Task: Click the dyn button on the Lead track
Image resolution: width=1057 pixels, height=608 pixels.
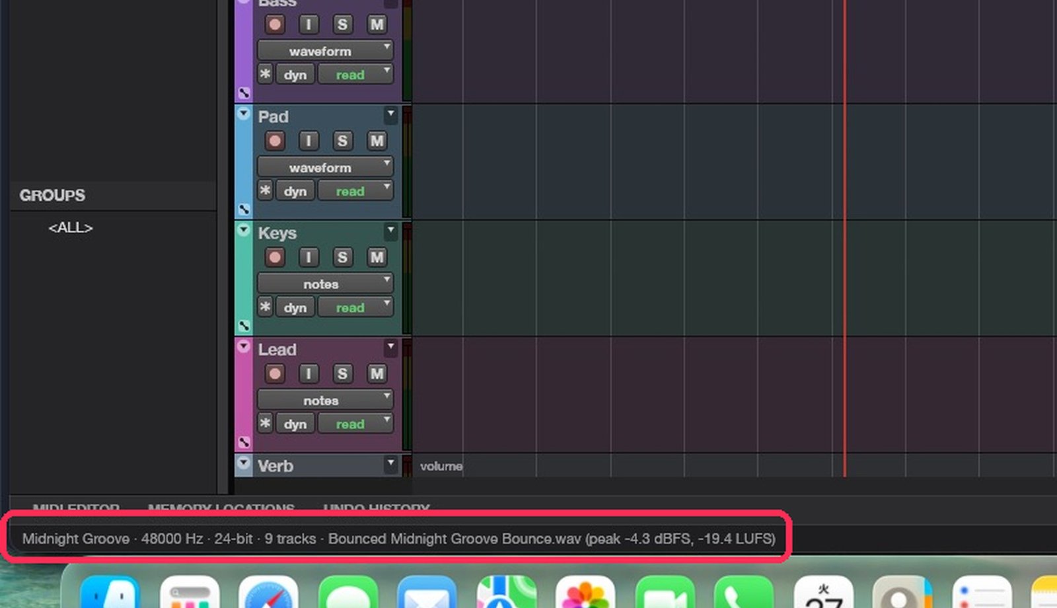Action: [295, 424]
